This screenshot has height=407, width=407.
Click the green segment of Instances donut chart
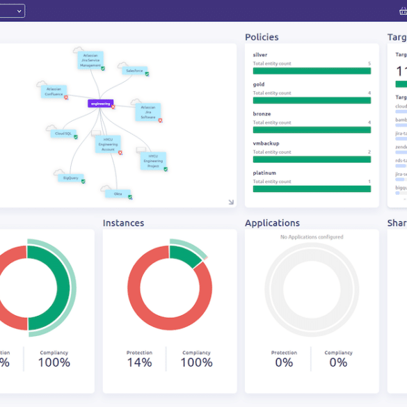[185, 255]
